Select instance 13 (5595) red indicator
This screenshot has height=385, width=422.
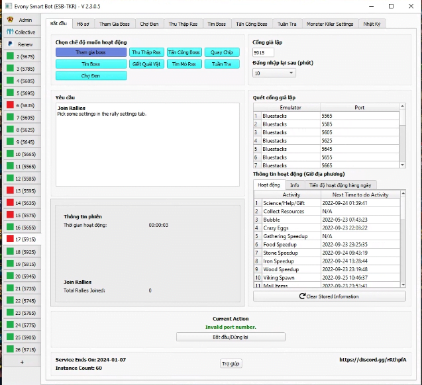(x=21, y=191)
